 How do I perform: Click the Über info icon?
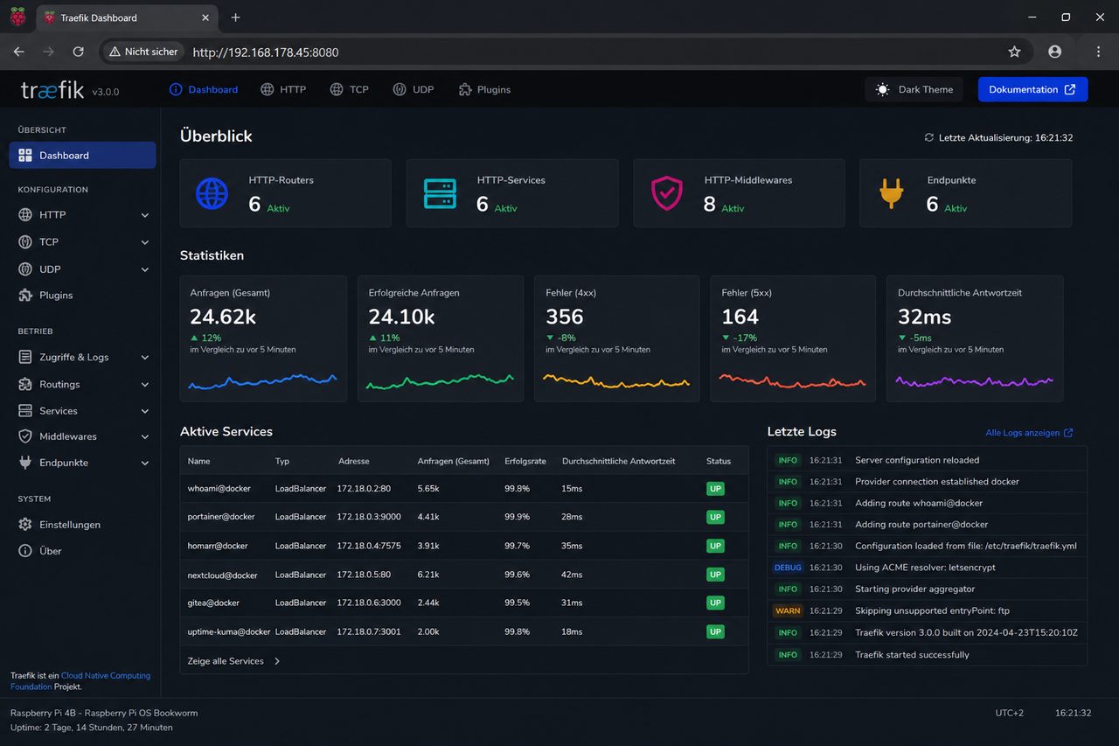tap(24, 551)
